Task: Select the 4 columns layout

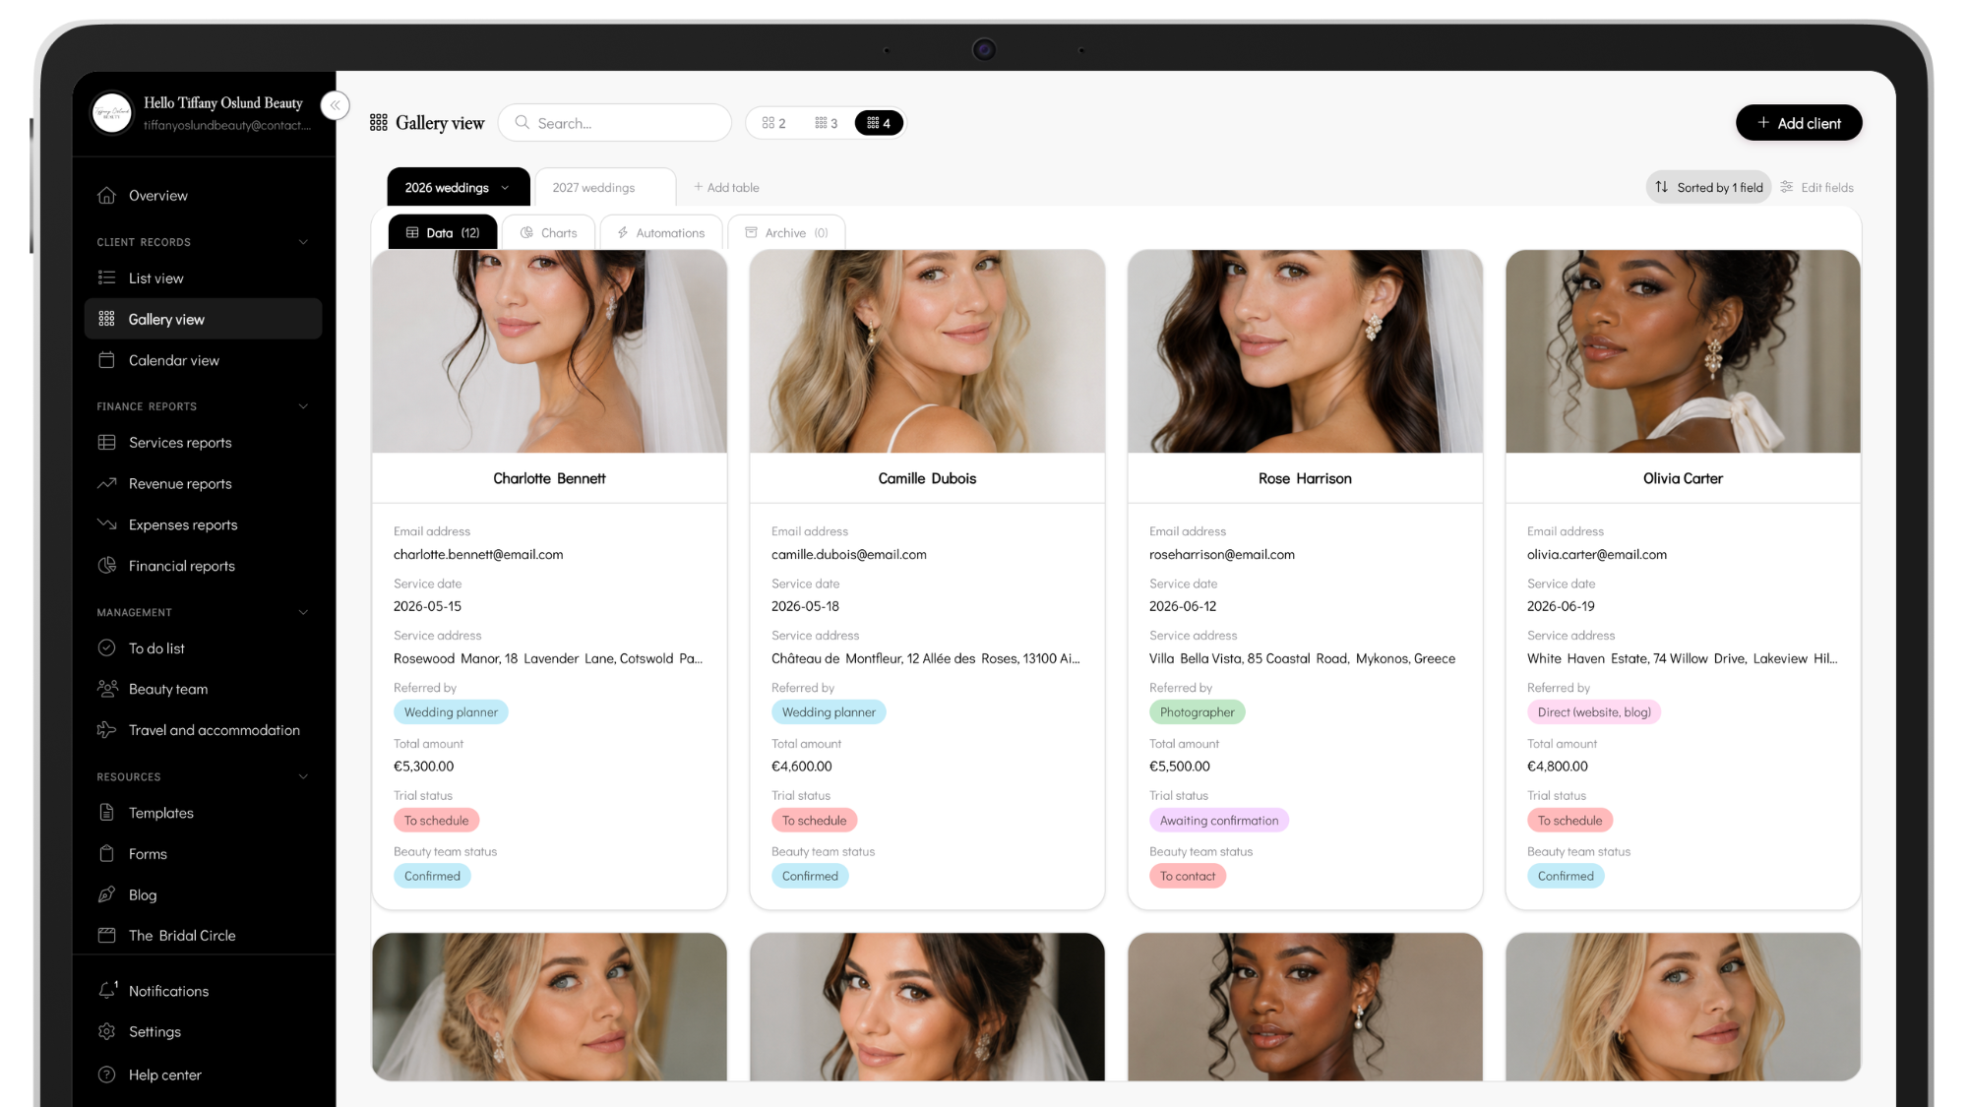Action: pyautogui.click(x=879, y=123)
